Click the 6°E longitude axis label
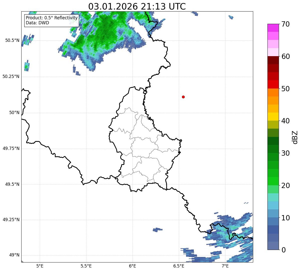 coord(132,266)
